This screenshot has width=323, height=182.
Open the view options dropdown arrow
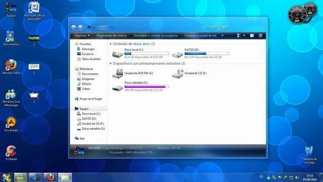coord(244,36)
